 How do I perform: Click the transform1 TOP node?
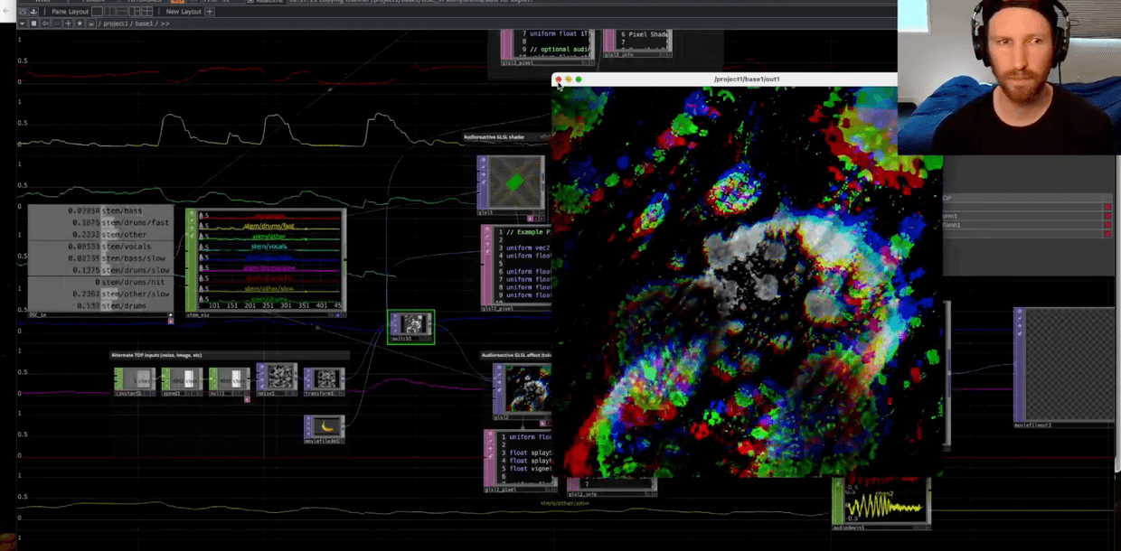point(327,378)
